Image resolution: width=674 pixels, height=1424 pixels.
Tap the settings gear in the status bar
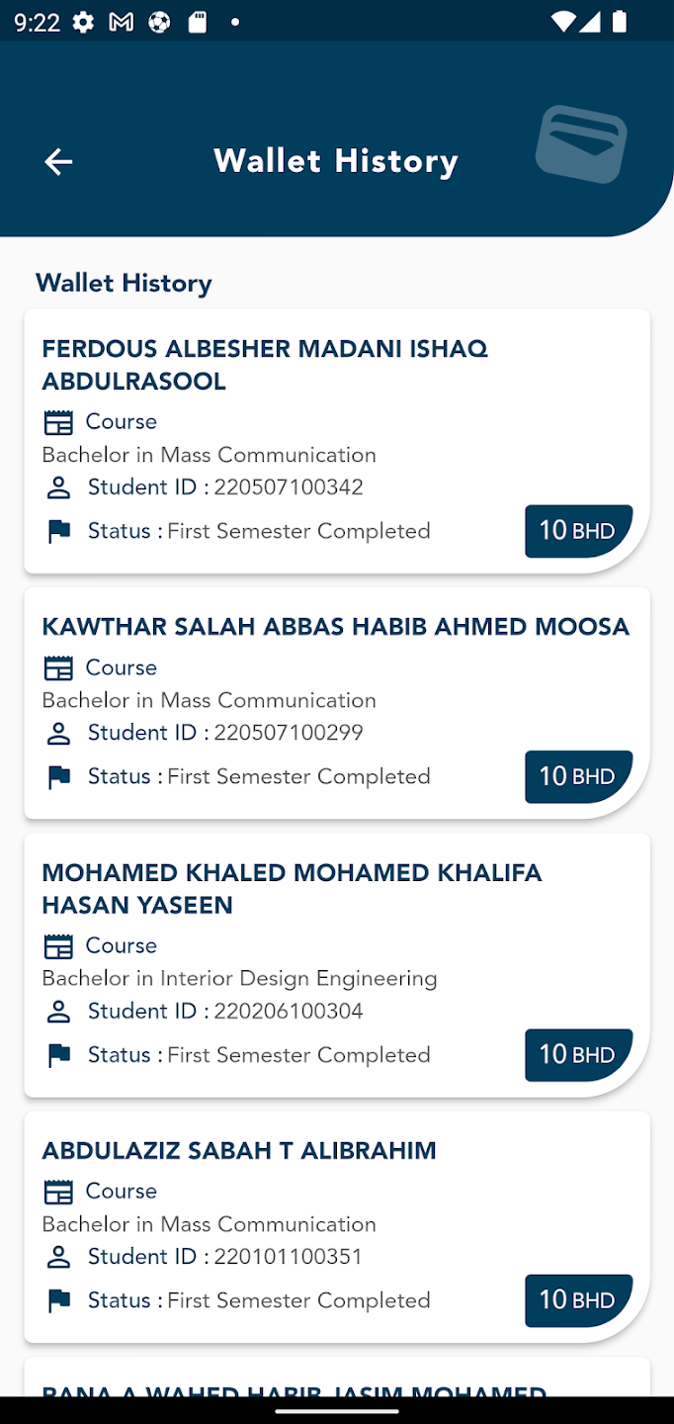(84, 22)
